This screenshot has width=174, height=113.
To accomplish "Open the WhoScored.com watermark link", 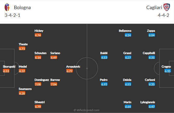I will point(86,110).
